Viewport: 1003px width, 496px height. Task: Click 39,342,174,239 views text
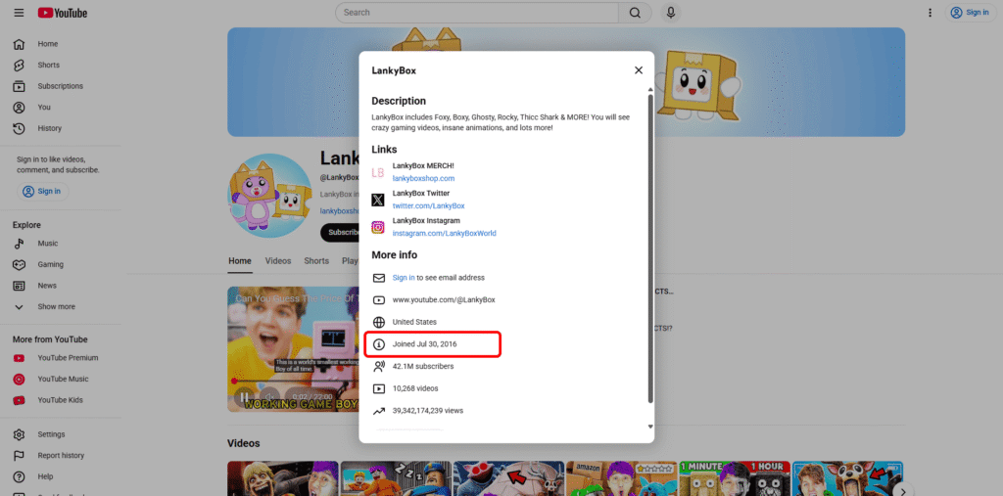(x=428, y=411)
